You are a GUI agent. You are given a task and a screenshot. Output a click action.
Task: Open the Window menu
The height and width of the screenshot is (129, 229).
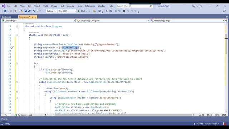coord(102,6)
